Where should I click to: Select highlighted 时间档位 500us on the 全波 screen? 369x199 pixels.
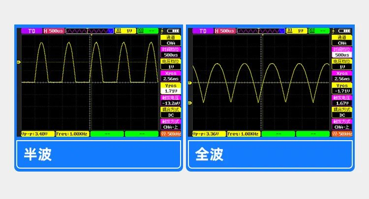[x=342, y=52]
